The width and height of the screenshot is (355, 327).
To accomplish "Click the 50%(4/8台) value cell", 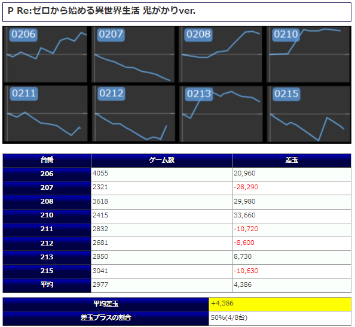I will point(280,317).
